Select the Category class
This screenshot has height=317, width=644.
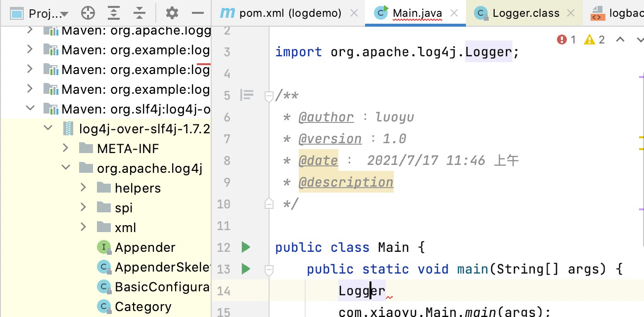point(143,307)
